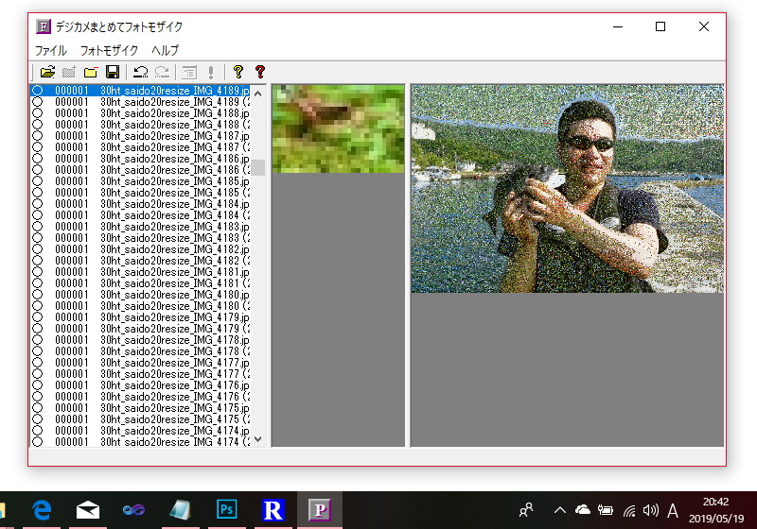Viewport: 757px width, 529px height.
Task: Click the circle beside the IMG_4184.jp row
Action: click(x=38, y=204)
